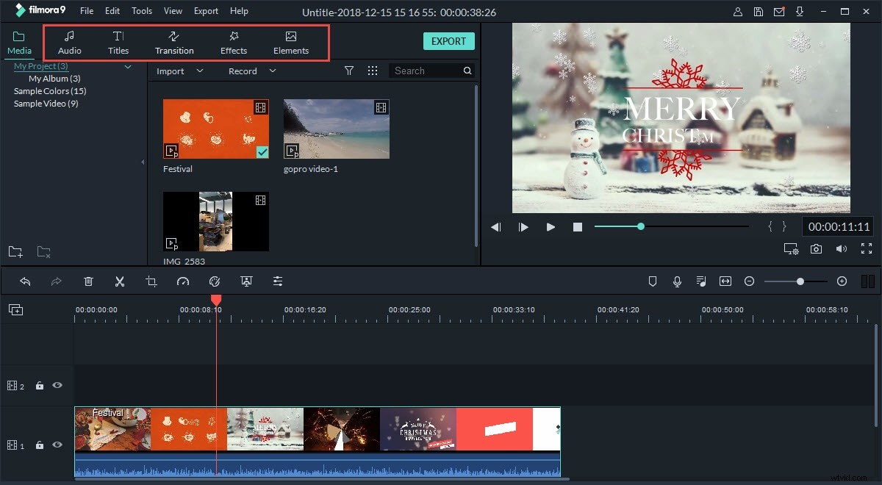Viewport: 882px width, 485px height.
Task: Collapse the My Project folder list
Action: (128, 66)
